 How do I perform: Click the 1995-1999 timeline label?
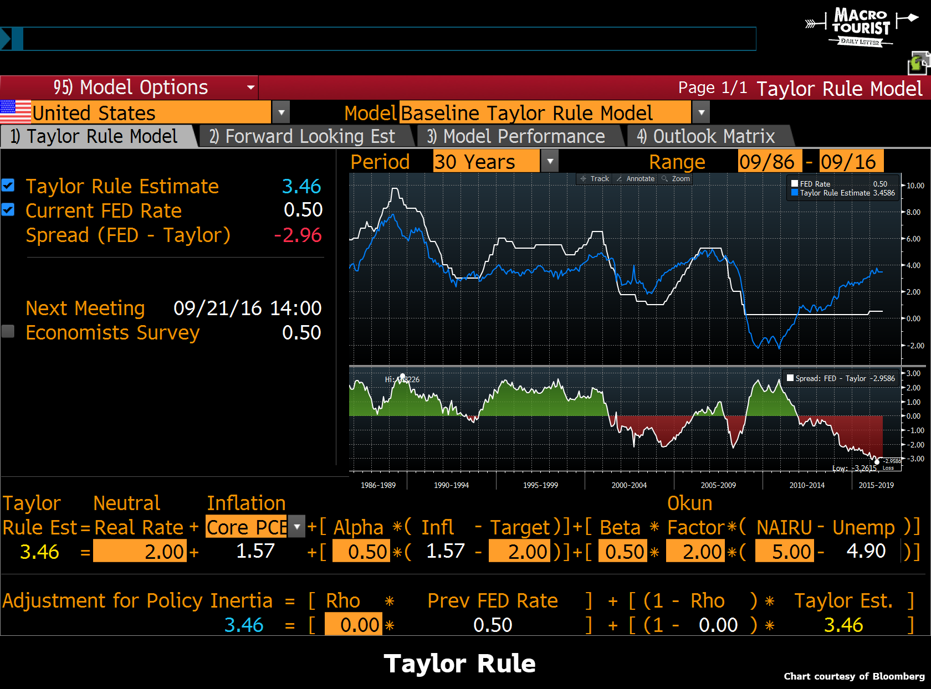tap(540, 485)
